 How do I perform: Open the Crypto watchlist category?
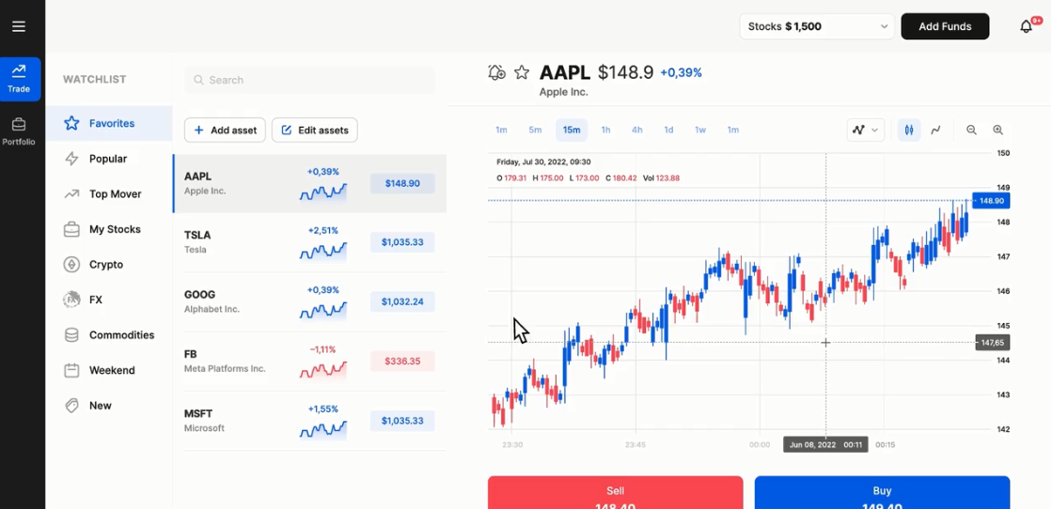tap(106, 265)
